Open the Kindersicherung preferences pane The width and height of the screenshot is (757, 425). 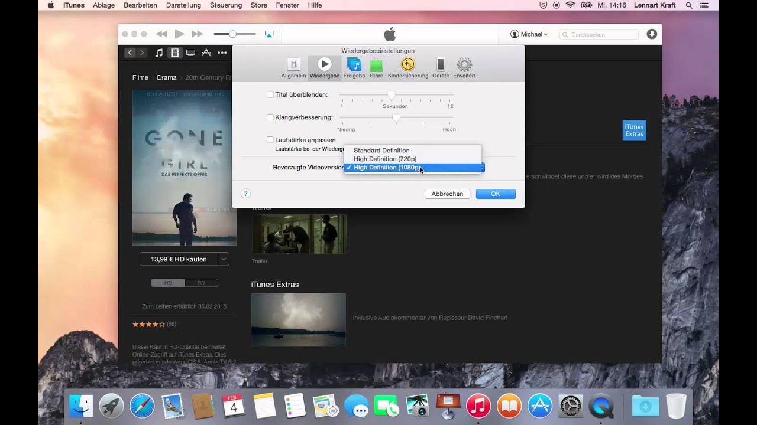pyautogui.click(x=408, y=68)
